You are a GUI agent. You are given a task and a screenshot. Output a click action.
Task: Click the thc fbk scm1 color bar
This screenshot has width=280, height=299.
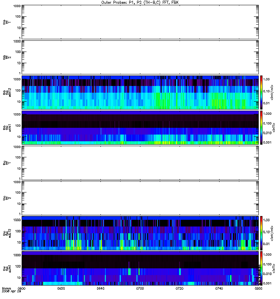coord(261,268)
